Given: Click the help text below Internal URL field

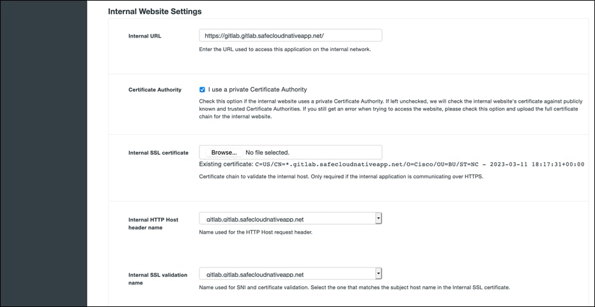Looking at the screenshot, I should (285, 49).
